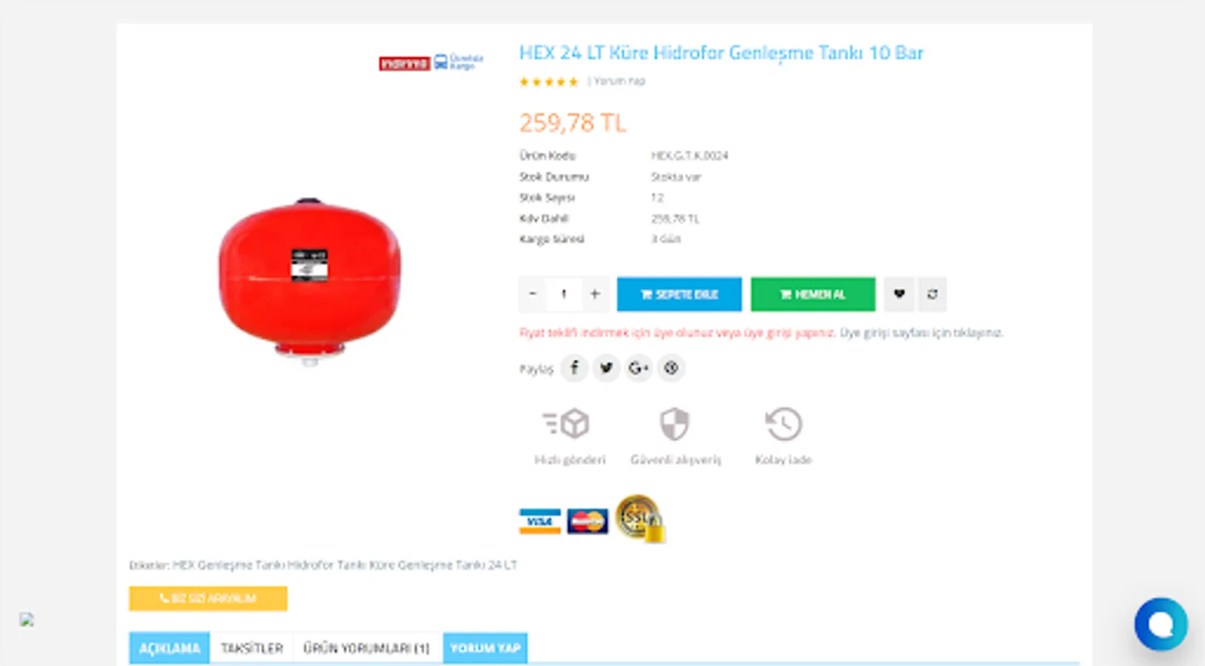The width and height of the screenshot is (1205, 666).
Task: Switch to Ürün Yorumları tab
Action: (366, 648)
